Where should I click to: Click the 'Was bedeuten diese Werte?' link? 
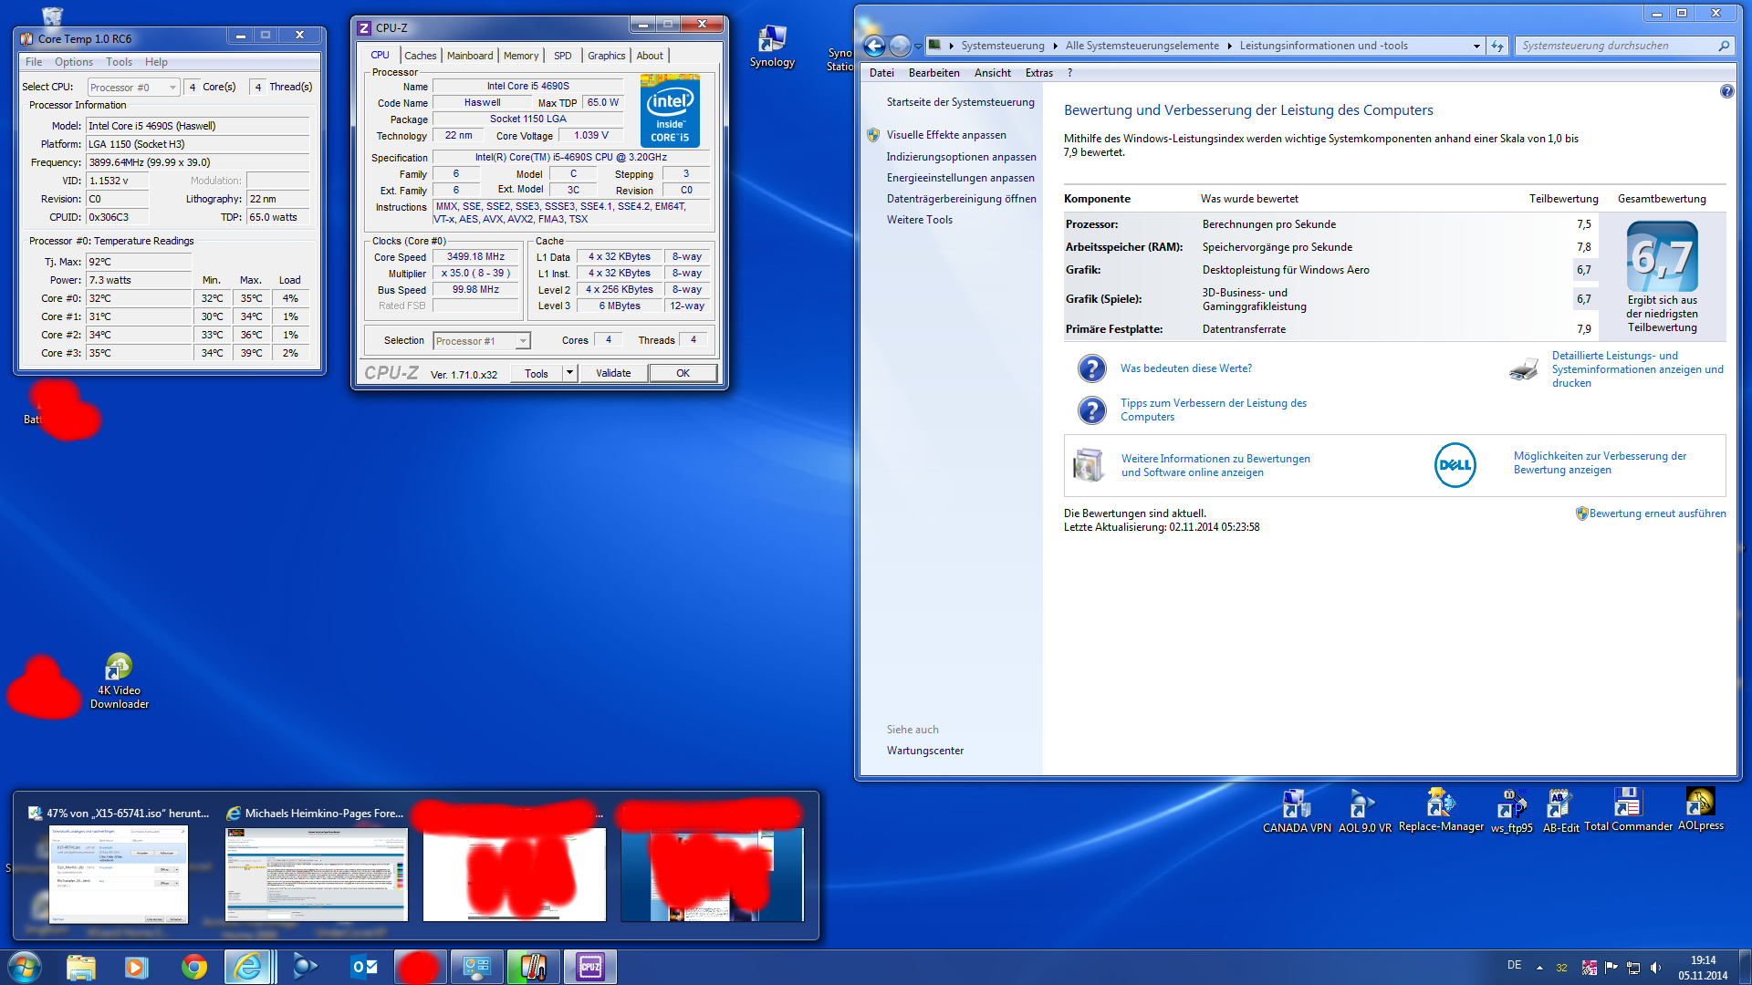pos(1185,368)
